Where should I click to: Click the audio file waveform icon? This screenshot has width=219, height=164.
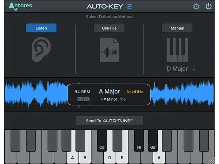[x=109, y=50]
